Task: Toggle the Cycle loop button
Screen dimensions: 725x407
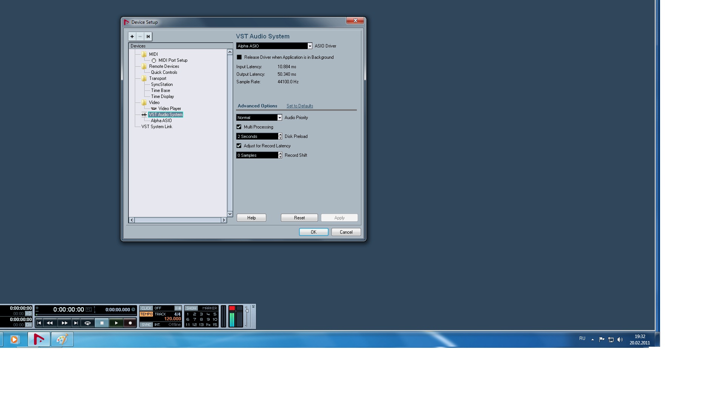Action: 88,323
